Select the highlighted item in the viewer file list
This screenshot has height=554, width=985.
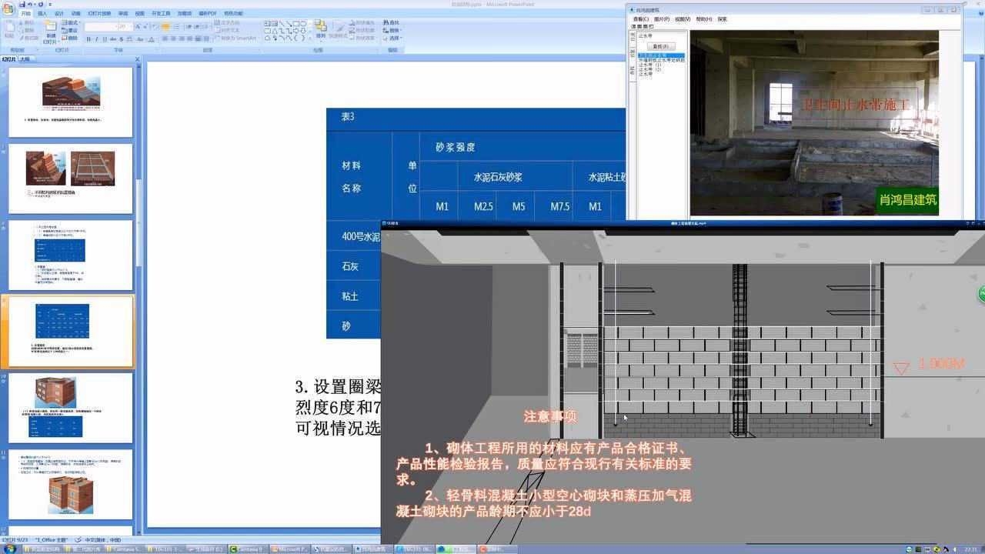(660, 56)
